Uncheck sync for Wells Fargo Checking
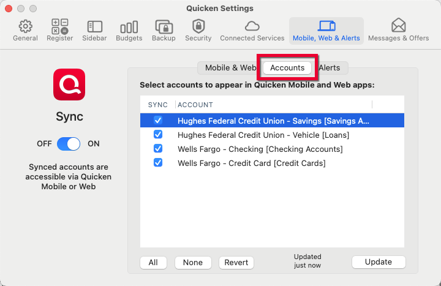 click(x=158, y=148)
